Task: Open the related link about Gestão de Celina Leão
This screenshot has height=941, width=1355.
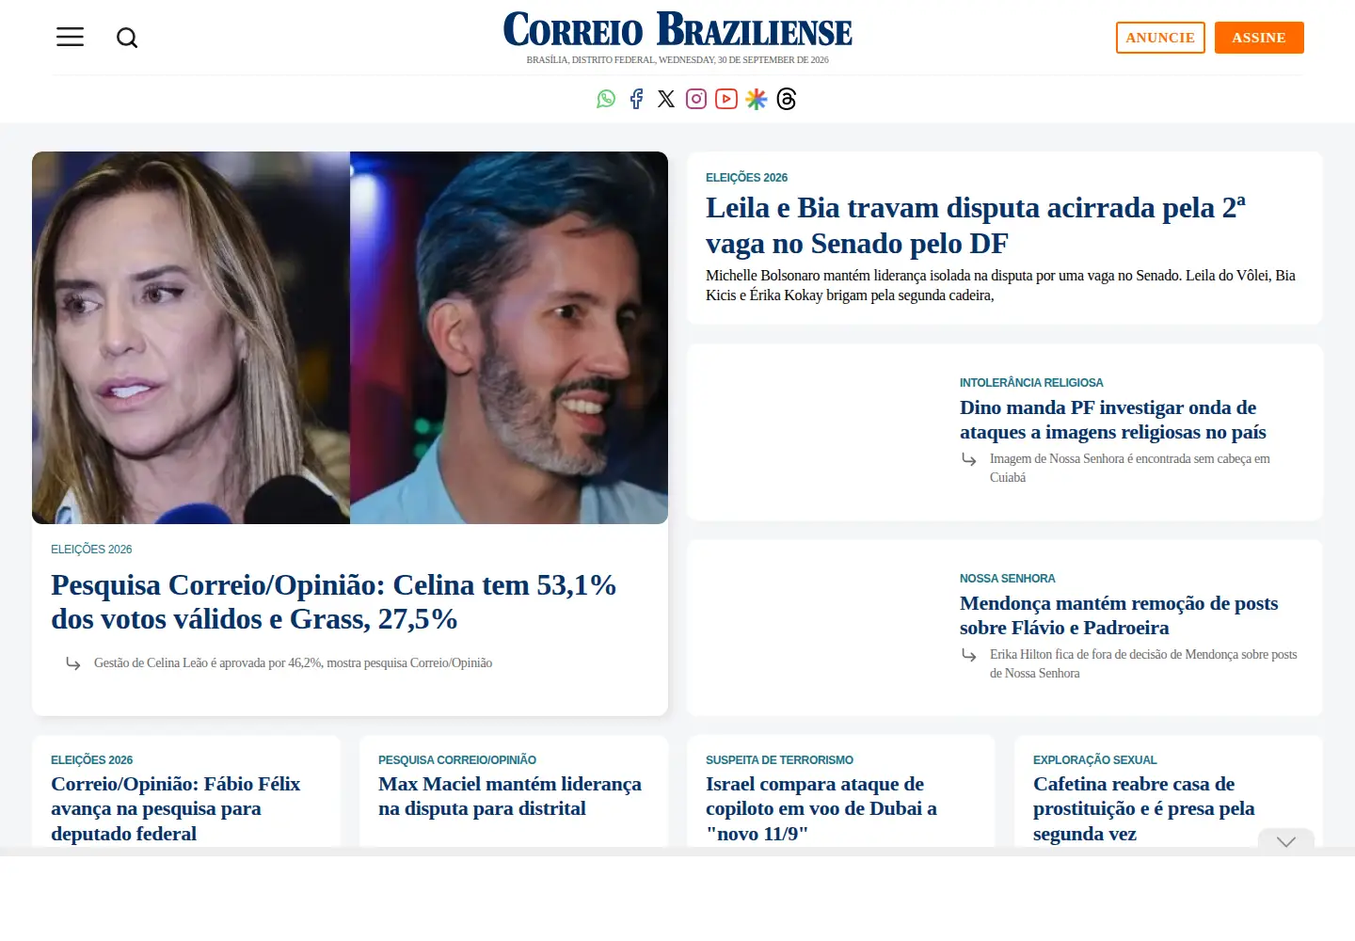Action: point(293,663)
